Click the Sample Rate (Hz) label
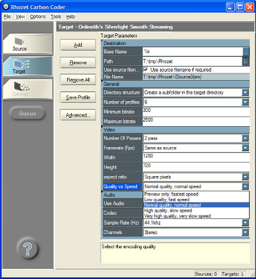The height and width of the screenshot is (279, 256). pyautogui.click(x=121, y=223)
